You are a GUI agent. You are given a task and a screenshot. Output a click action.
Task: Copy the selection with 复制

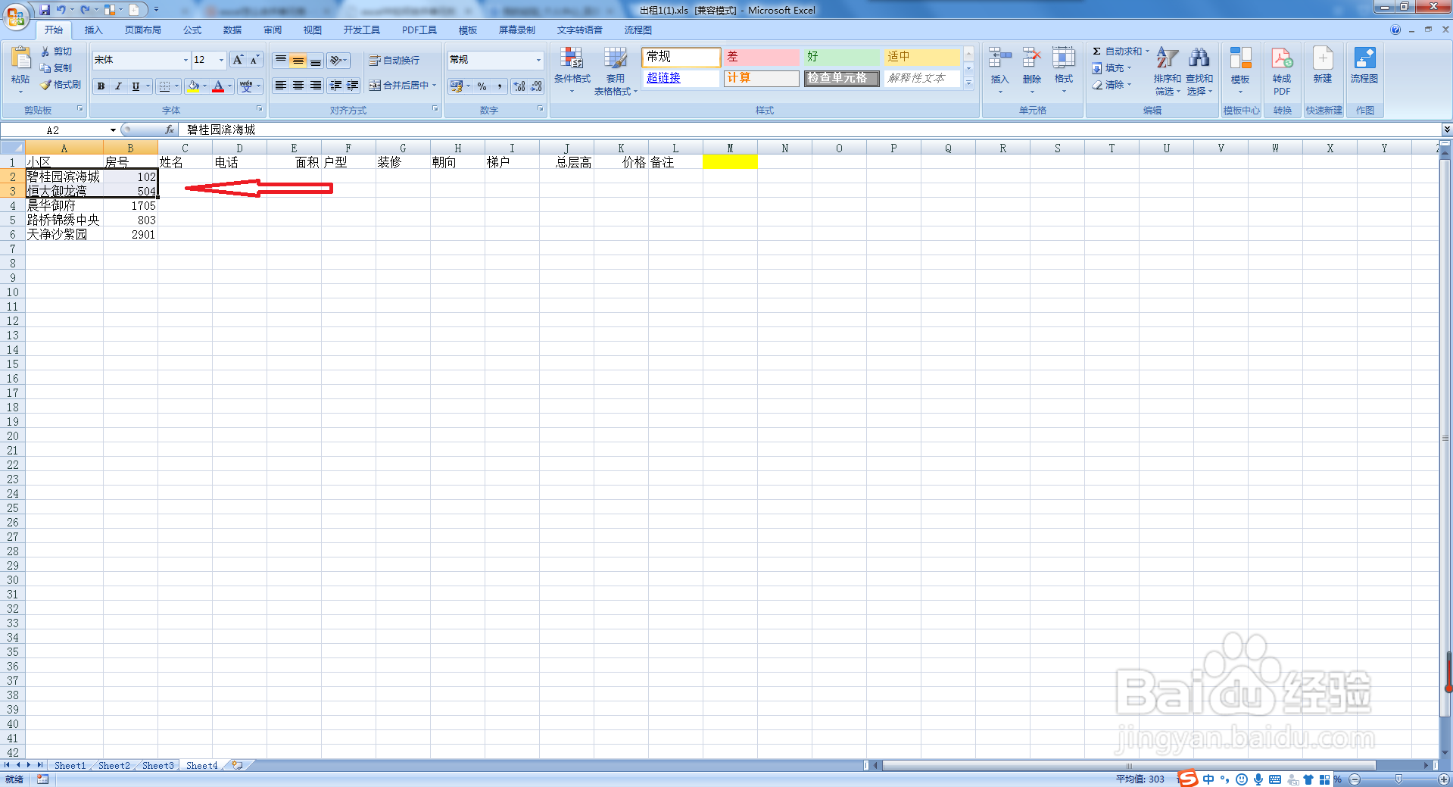pyautogui.click(x=57, y=68)
